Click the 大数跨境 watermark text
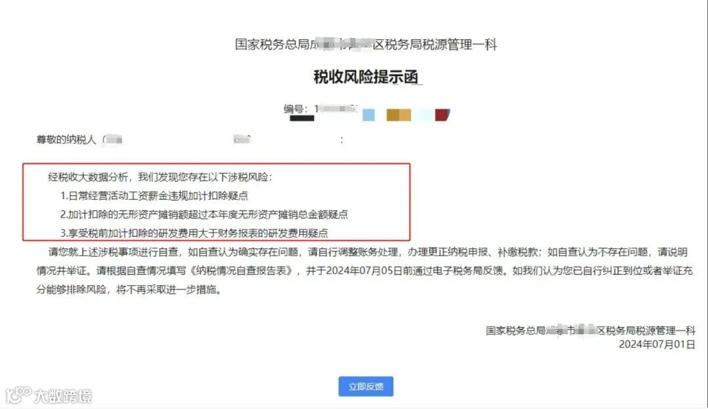Screen dimensions: 708x409 pyautogui.click(x=63, y=397)
